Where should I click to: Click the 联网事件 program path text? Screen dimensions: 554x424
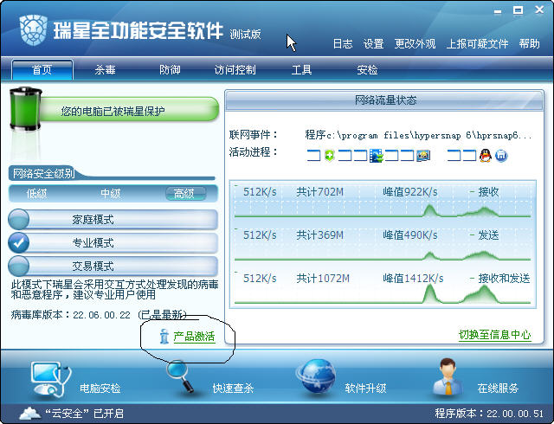pos(418,135)
